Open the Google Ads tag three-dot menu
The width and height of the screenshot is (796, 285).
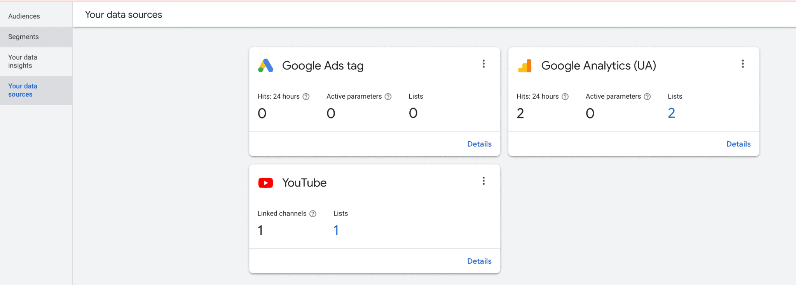484,64
